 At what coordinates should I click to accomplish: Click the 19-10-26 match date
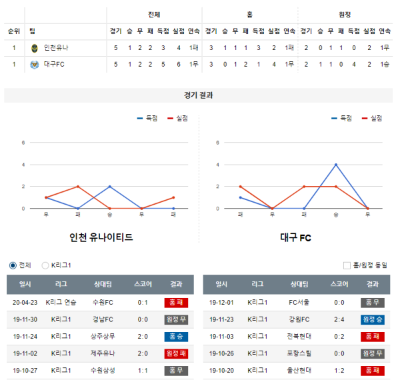tap(221, 354)
